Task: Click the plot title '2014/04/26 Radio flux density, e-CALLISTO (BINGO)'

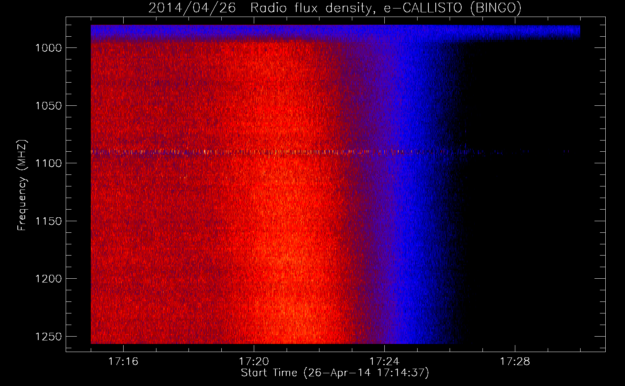Action: pyautogui.click(x=335, y=8)
